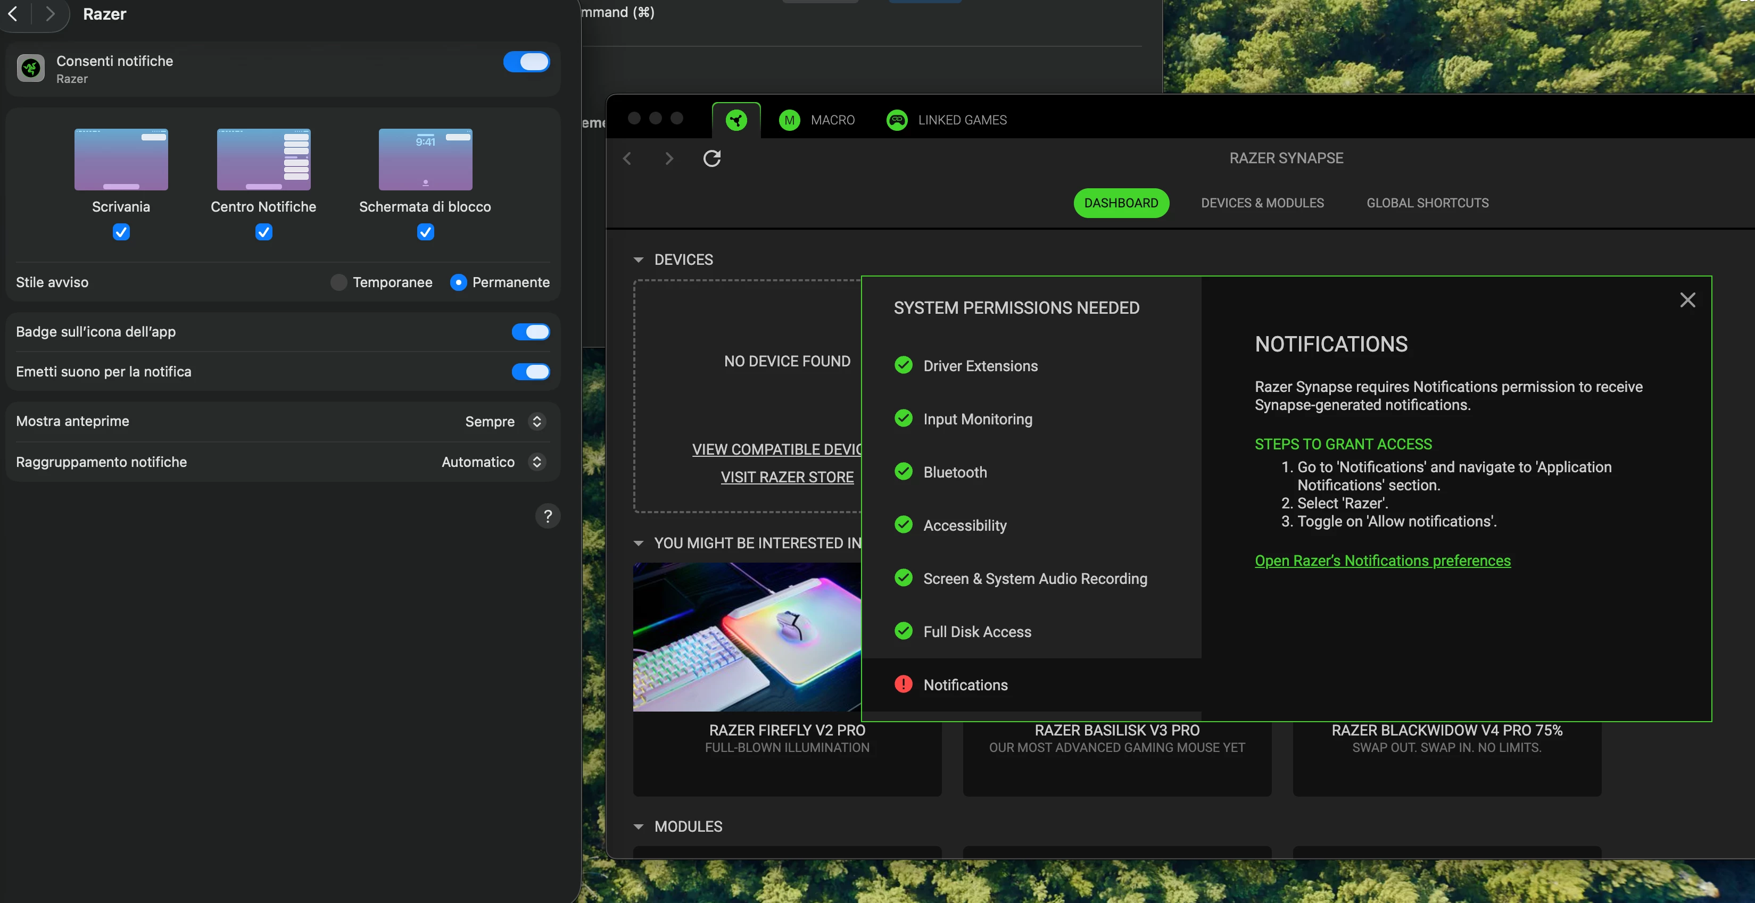
Task: Collapse the Devices section
Action: click(639, 260)
